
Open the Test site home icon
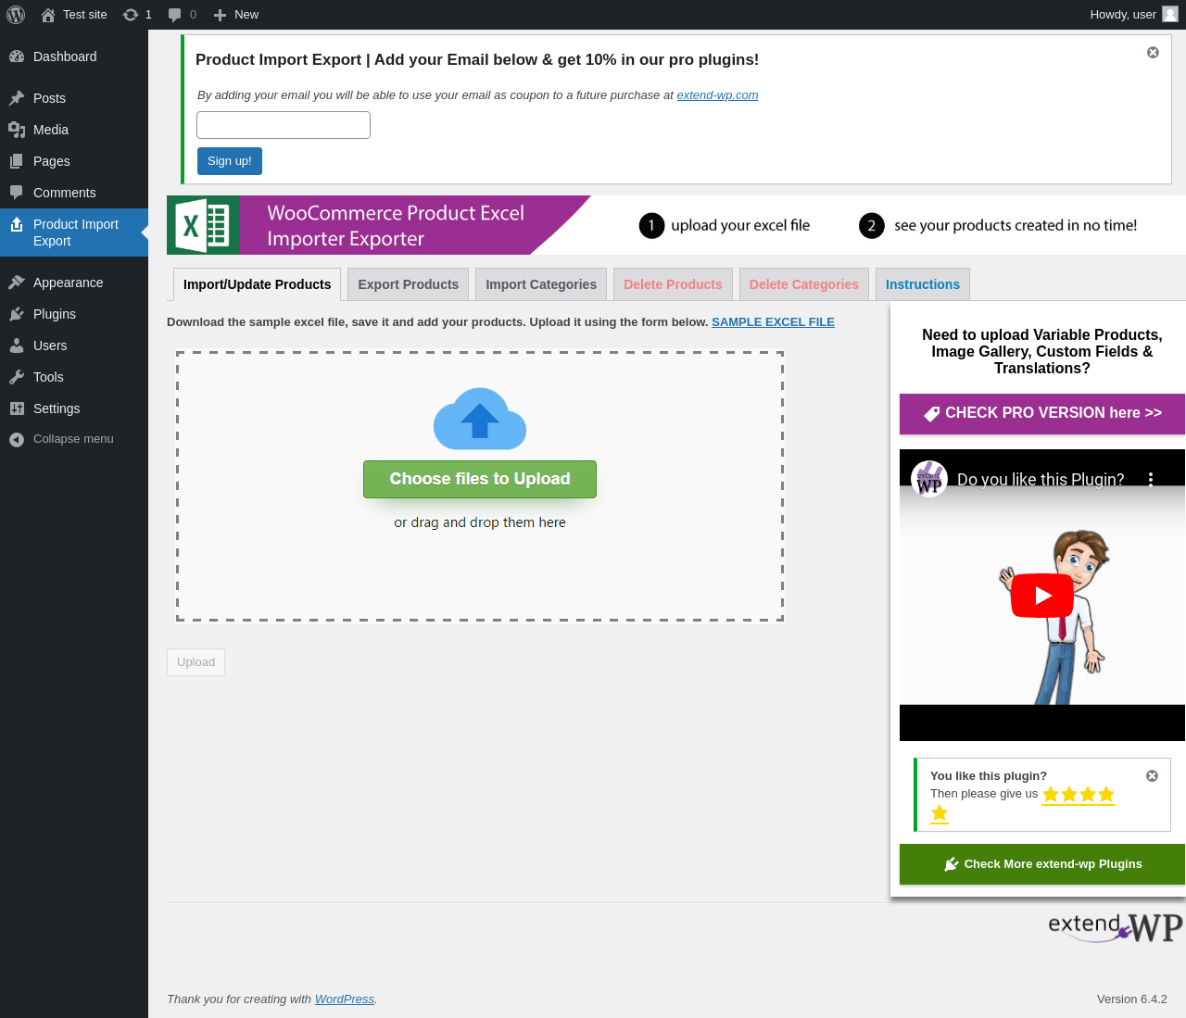coord(48,15)
